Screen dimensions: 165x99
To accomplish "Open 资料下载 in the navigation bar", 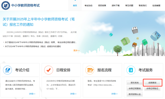I will pos(116,6).
